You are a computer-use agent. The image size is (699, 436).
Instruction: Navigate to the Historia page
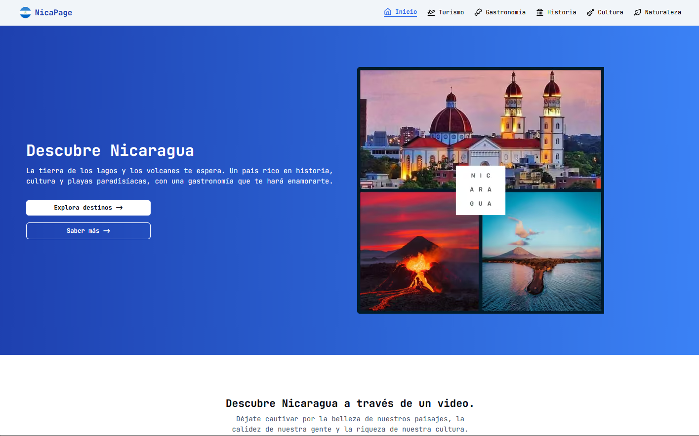point(556,12)
